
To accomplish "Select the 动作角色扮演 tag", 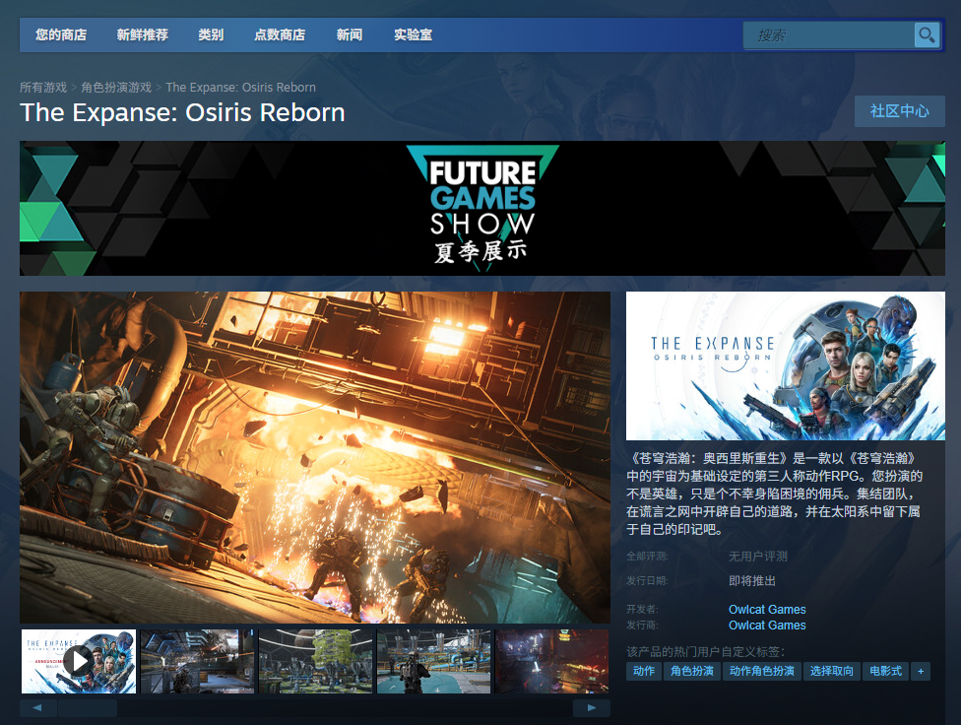I will click(x=762, y=671).
